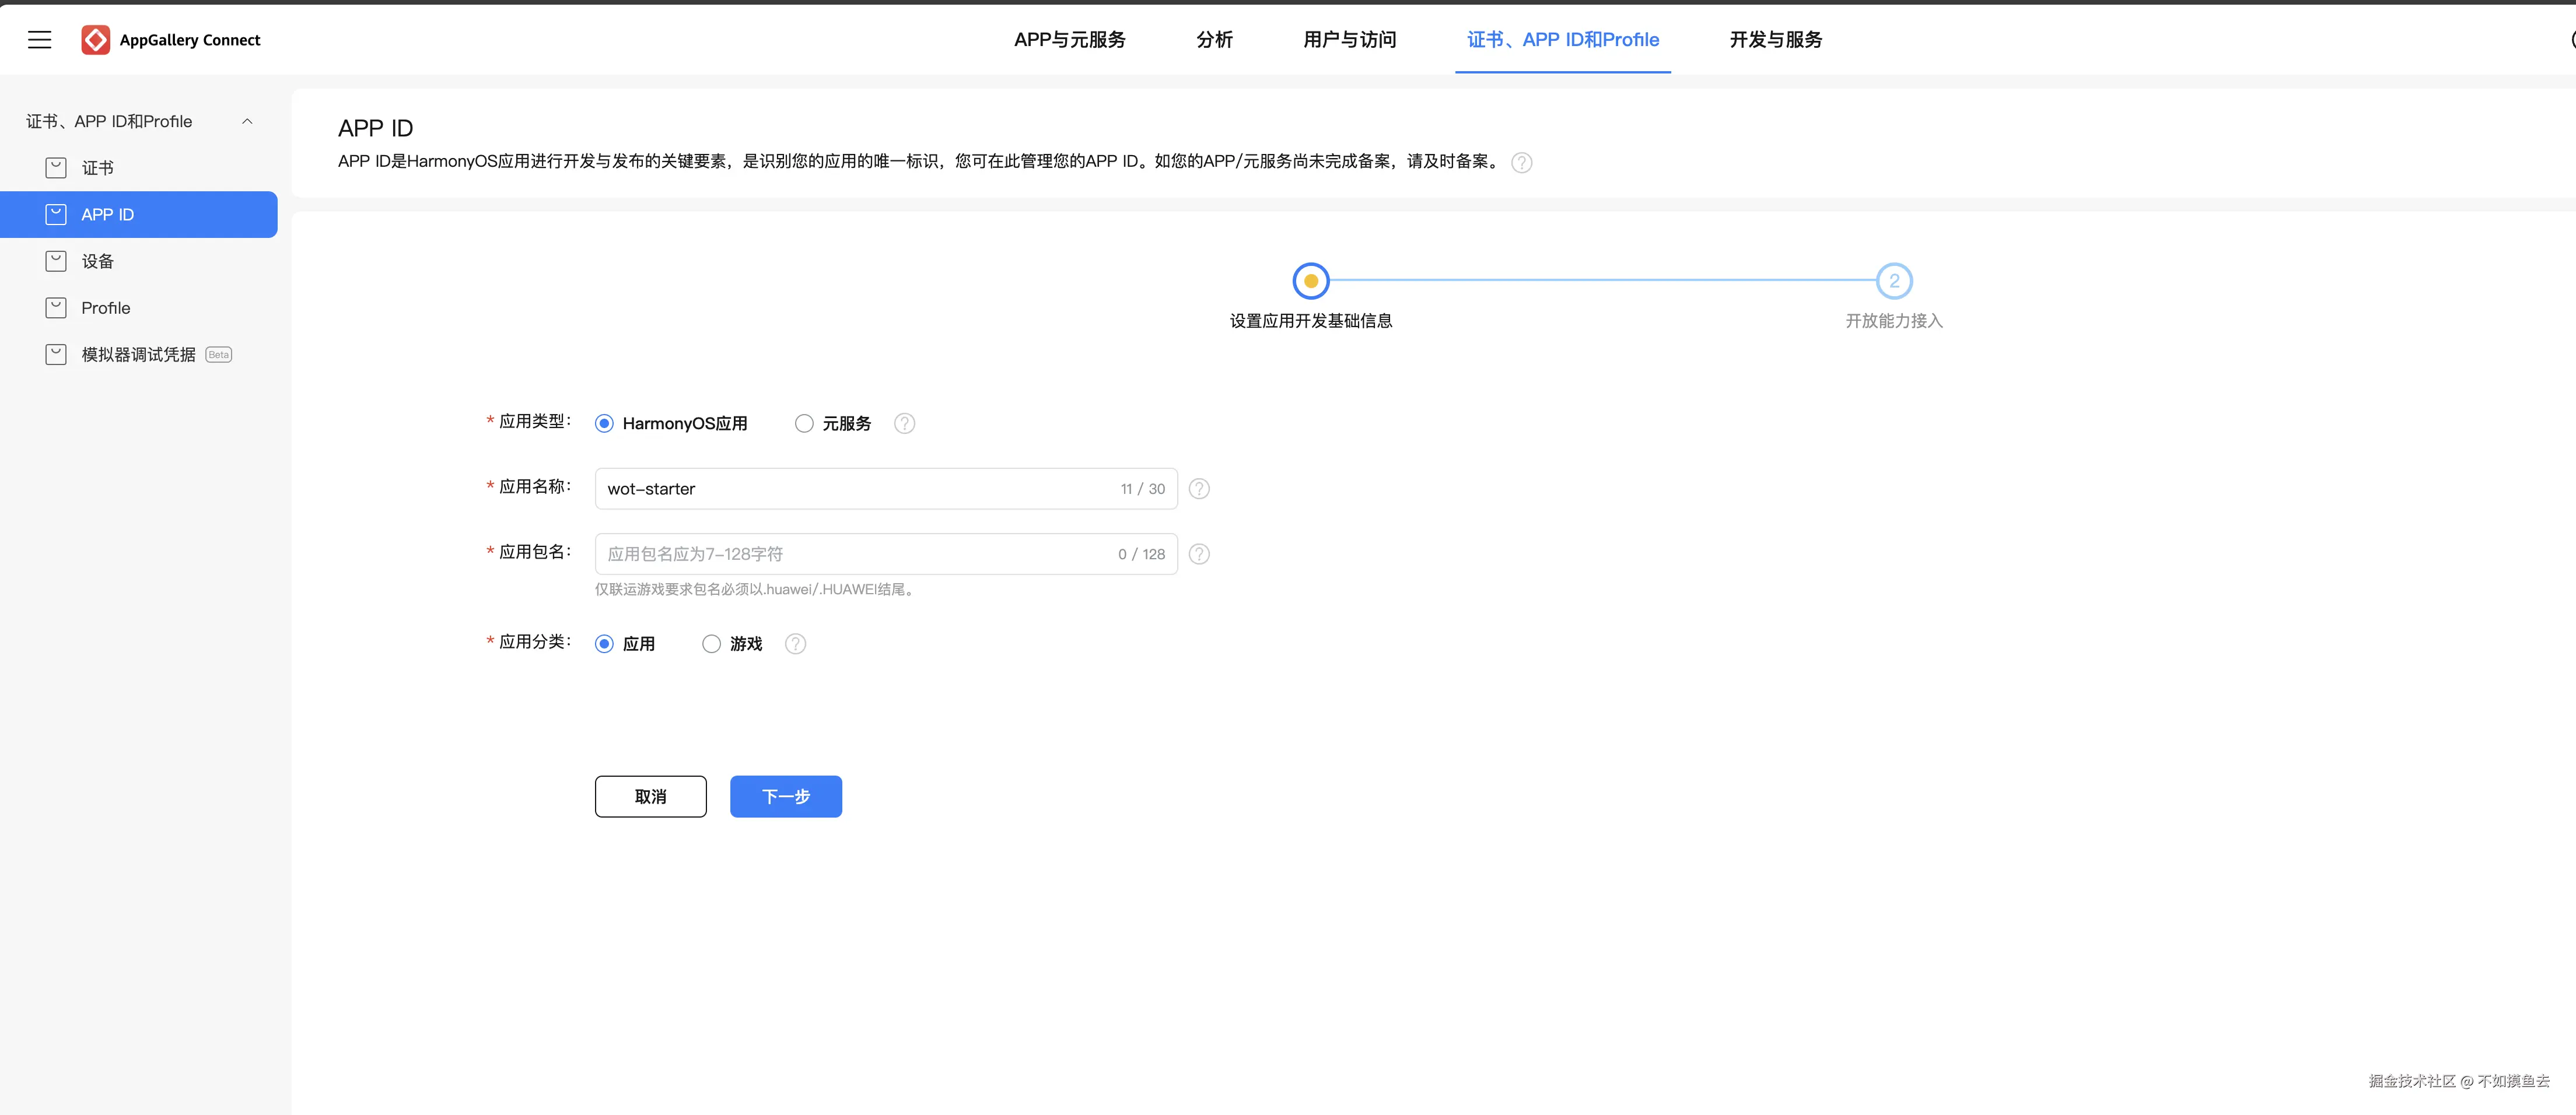Open the 开发与服务 top tab
2576x1115 pixels.
(1775, 40)
